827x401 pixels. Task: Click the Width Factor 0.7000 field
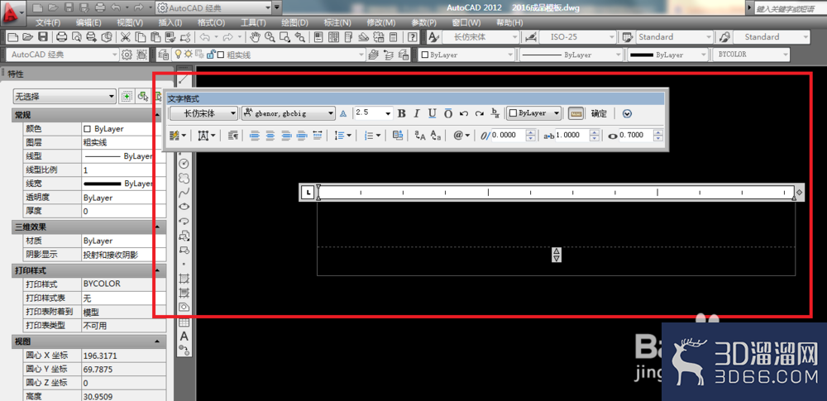pyautogui.click(x=635, y=136)
